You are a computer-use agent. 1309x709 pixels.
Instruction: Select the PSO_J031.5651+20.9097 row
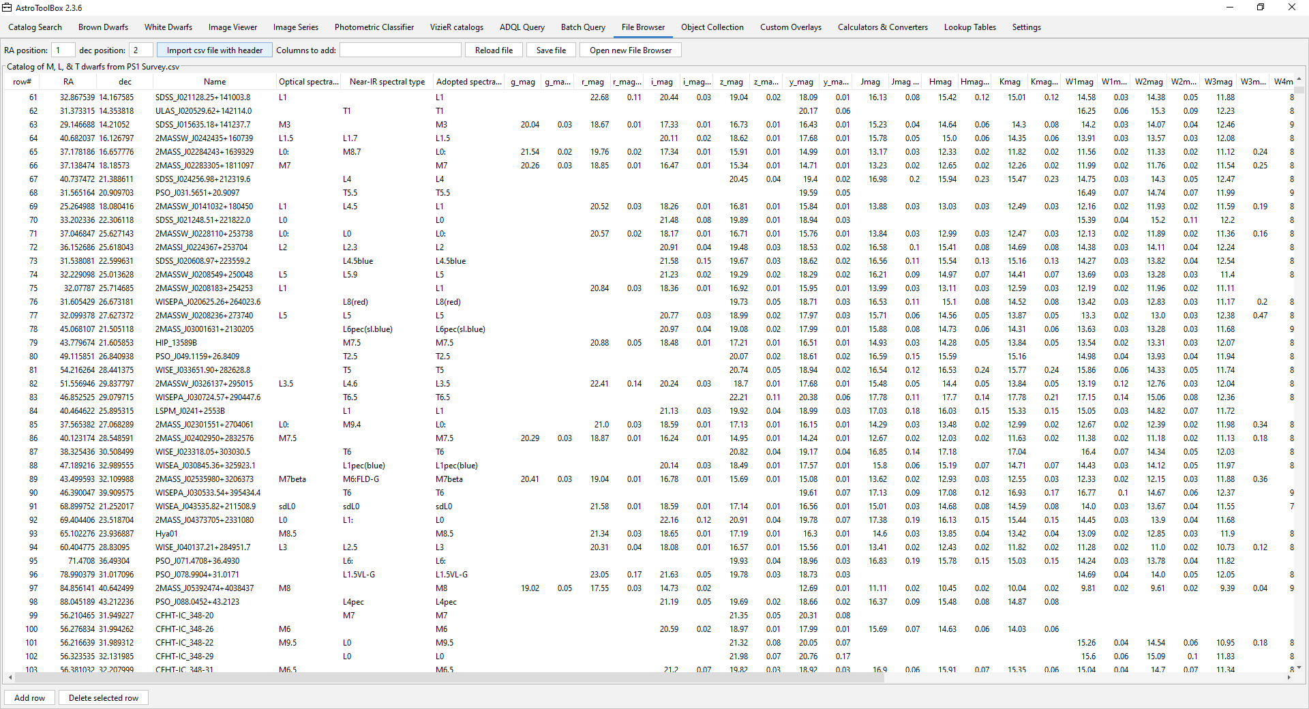pos(649,193)
